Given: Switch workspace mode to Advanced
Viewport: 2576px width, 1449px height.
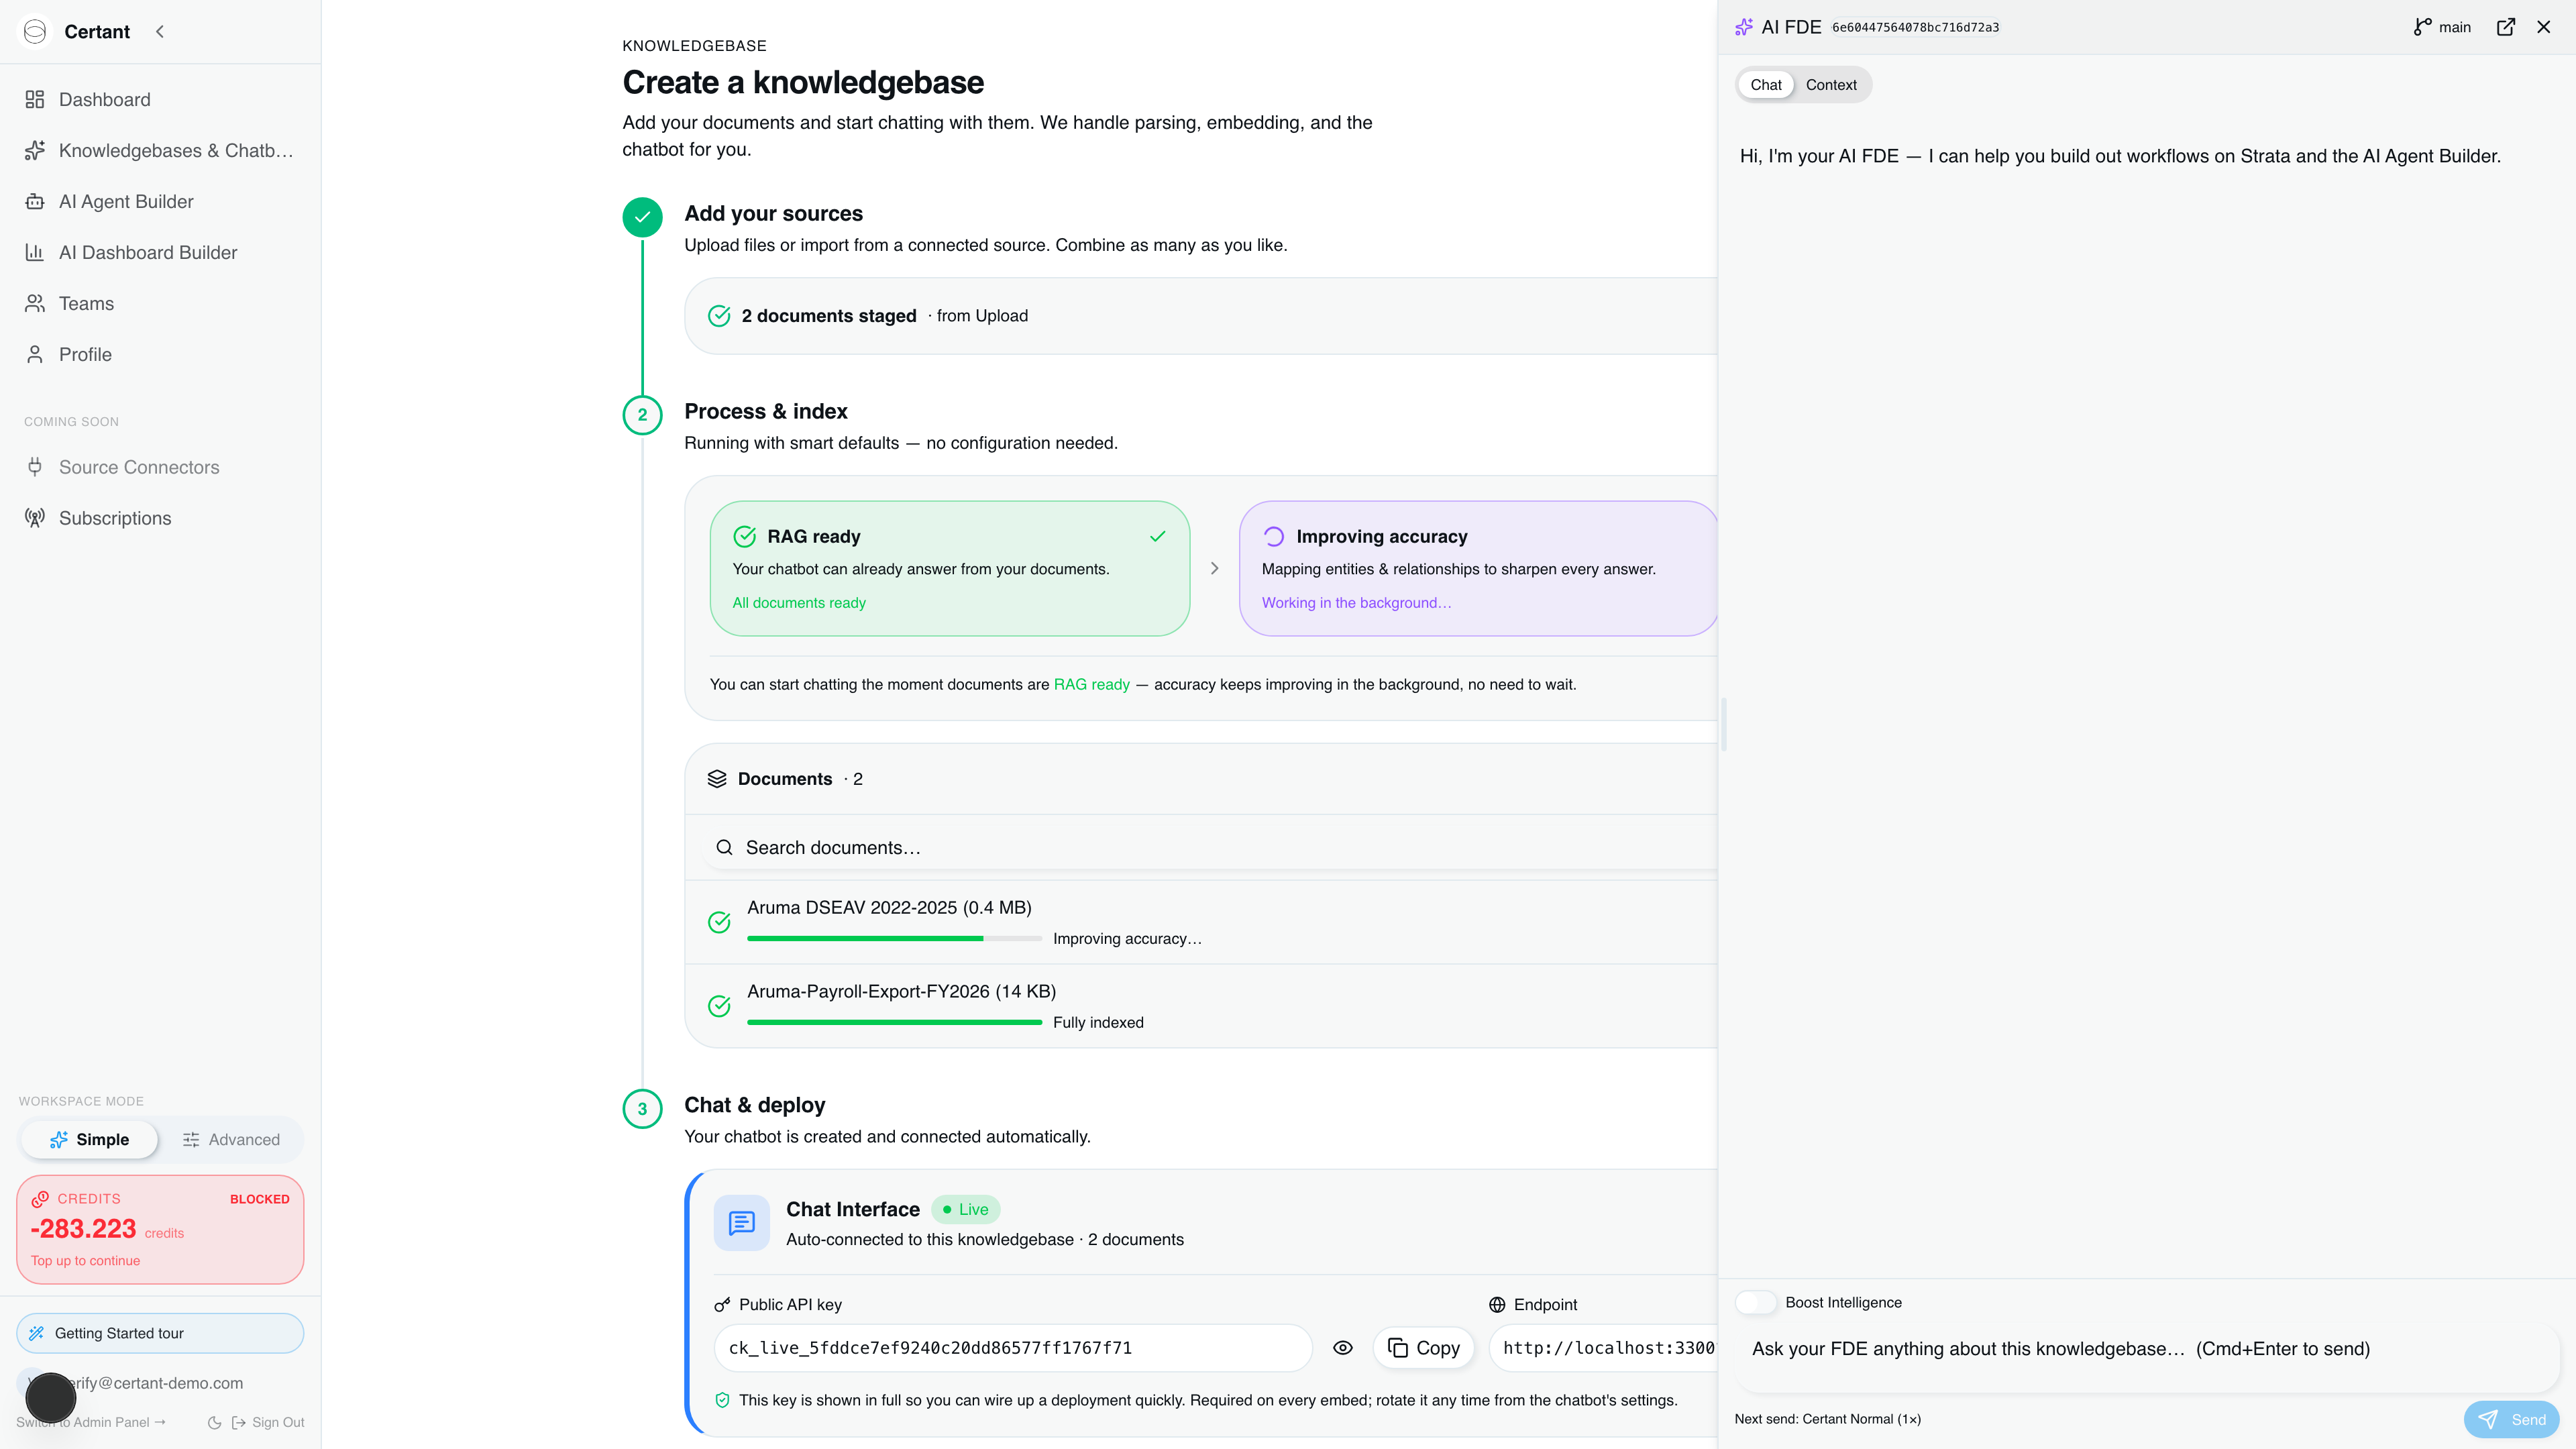Looking at the screenshot, I should click(x=231, y=1139).
